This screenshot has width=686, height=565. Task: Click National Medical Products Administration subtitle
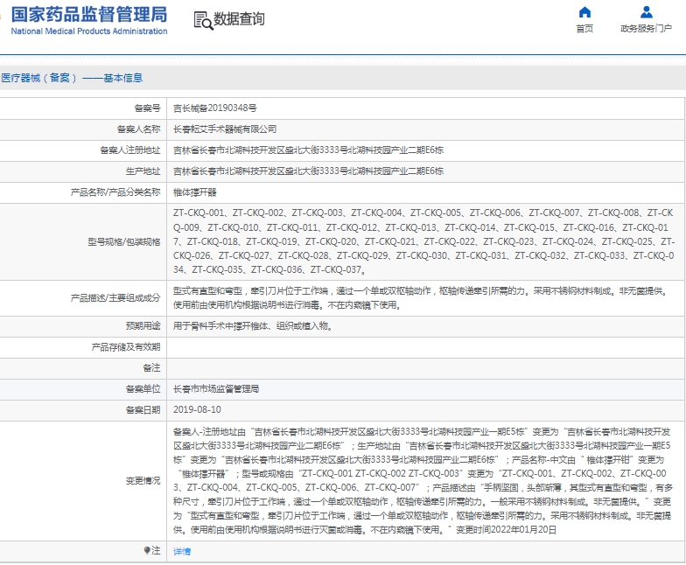pyautogui.click(x=89, y=31)
